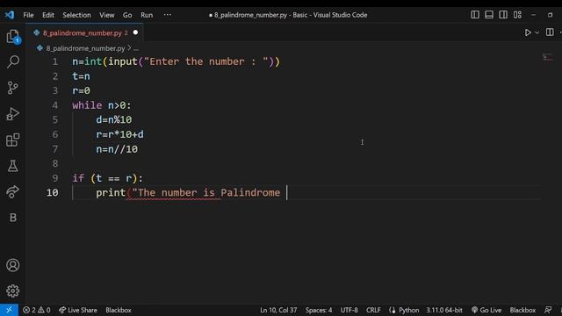
Task: Open the Edit menu
Action: click(48, 15)
